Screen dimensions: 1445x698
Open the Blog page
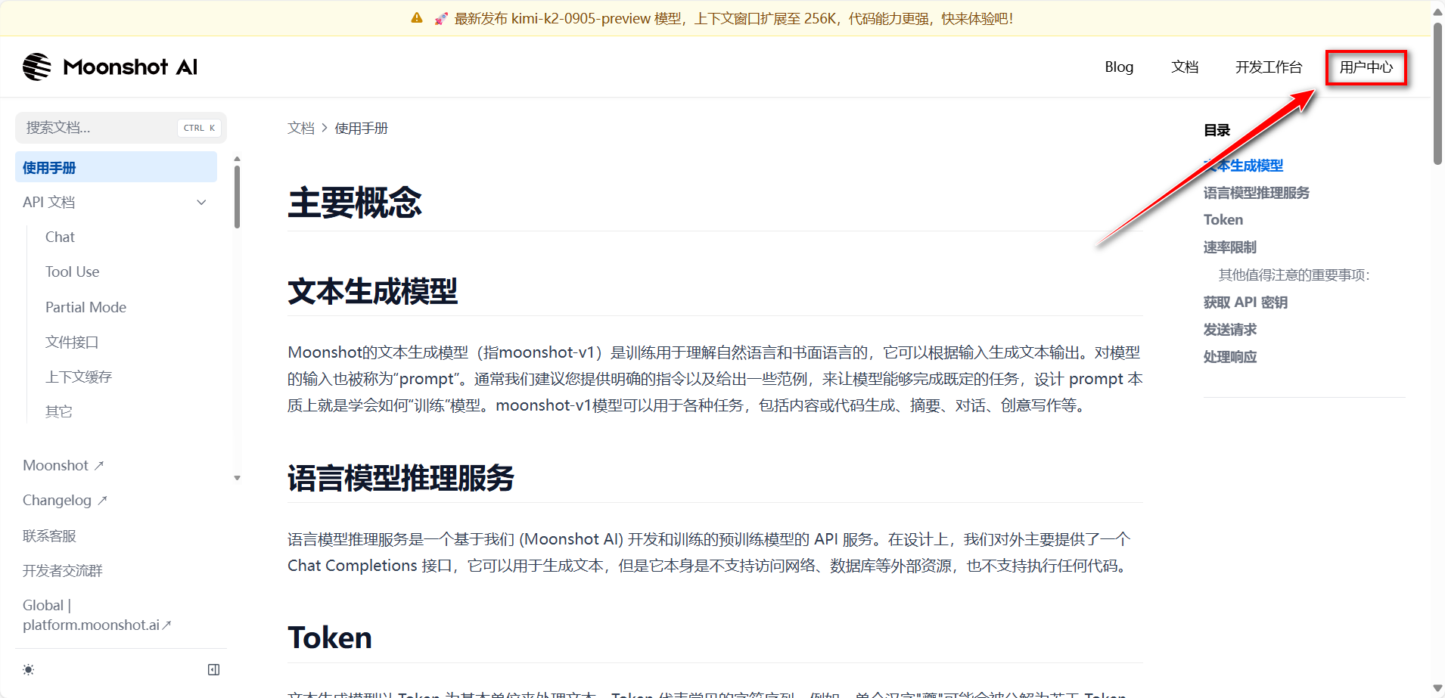pos(1119,67)
